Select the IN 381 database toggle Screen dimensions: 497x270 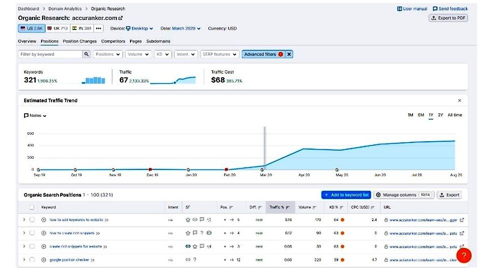[82, 28]
